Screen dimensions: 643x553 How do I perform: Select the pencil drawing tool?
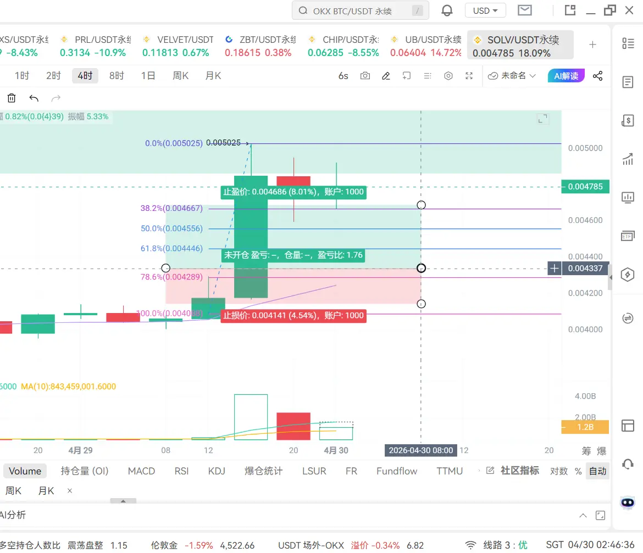pyautogui.click(x=386, y=76)
